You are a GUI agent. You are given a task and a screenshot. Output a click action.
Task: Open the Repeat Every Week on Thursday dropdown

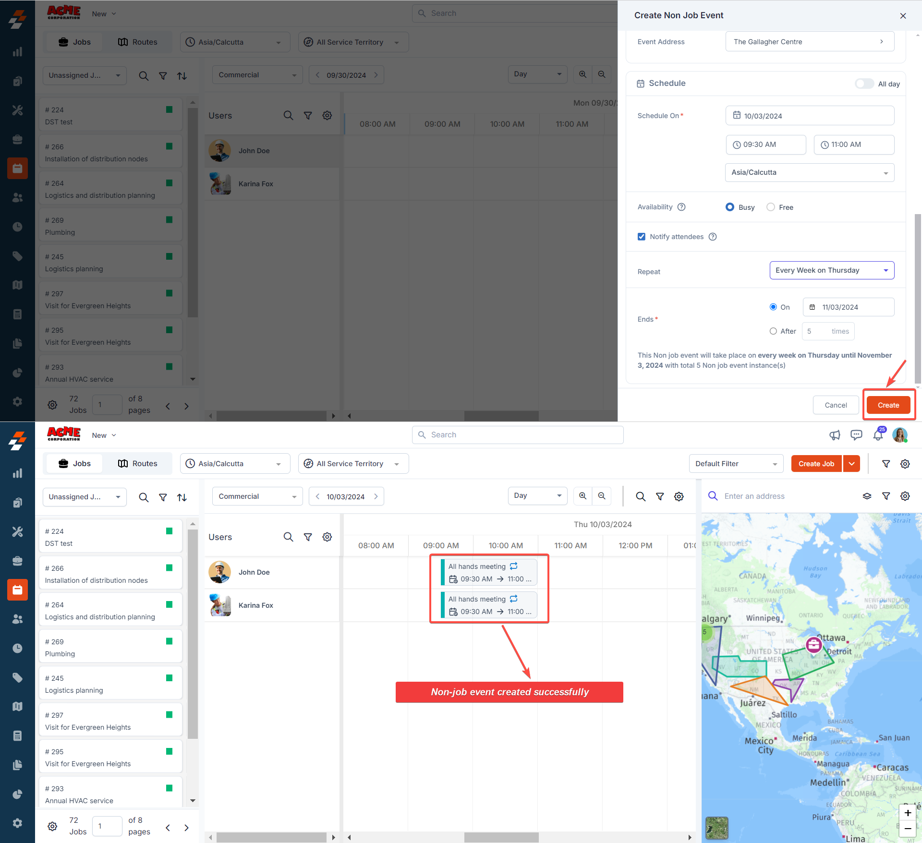pos(832,270)
